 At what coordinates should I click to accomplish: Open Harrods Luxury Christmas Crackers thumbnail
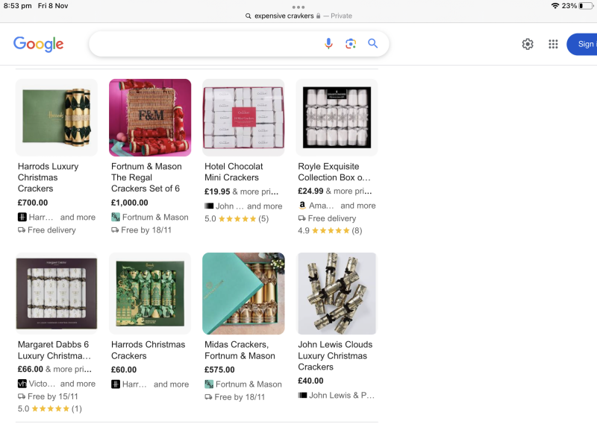pyautogui.click(x=57, y=117)
